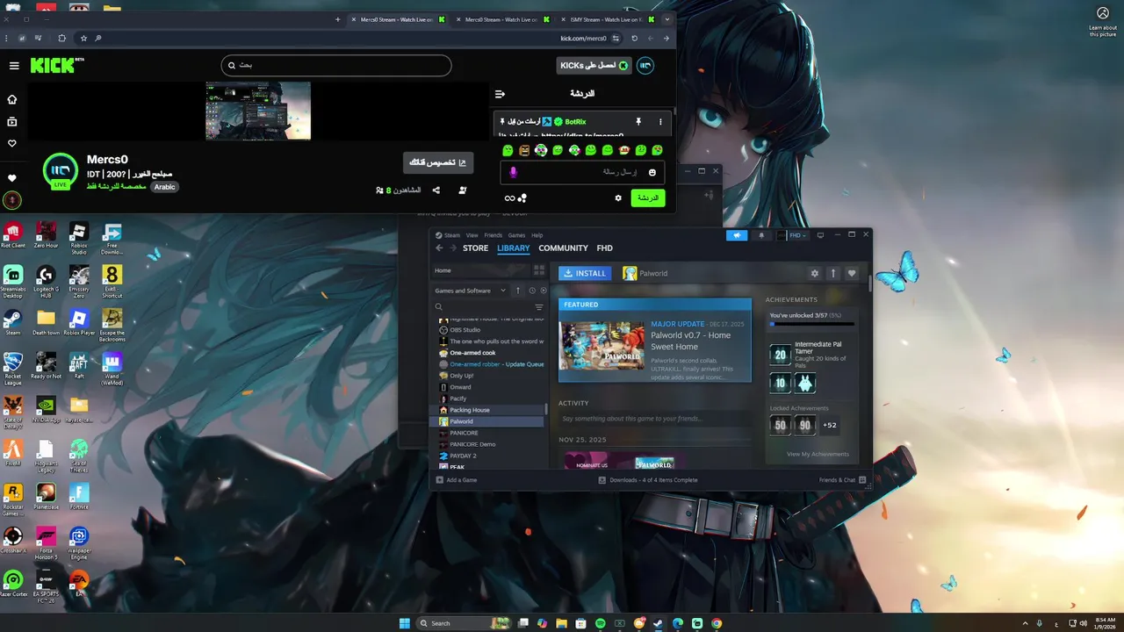Add Palworld to favorites heart icon

pos(851,273)
